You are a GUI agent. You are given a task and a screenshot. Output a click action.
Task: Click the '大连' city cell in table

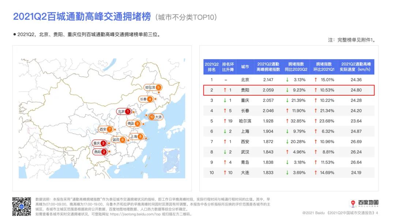(245, 172)
